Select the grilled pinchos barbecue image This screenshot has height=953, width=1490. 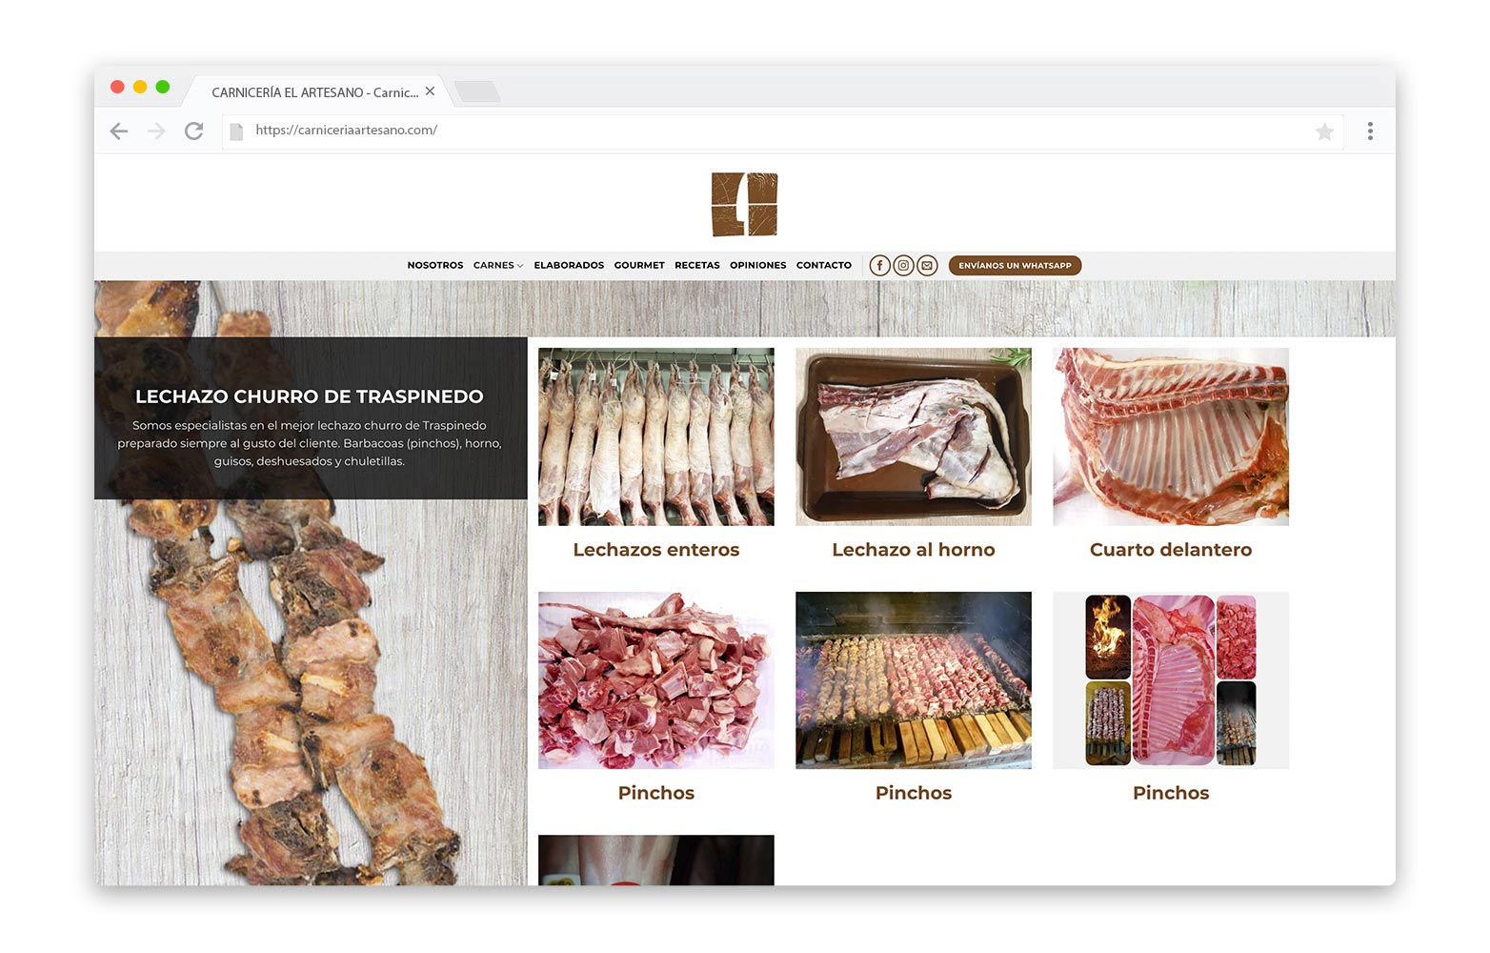(913, 679)
